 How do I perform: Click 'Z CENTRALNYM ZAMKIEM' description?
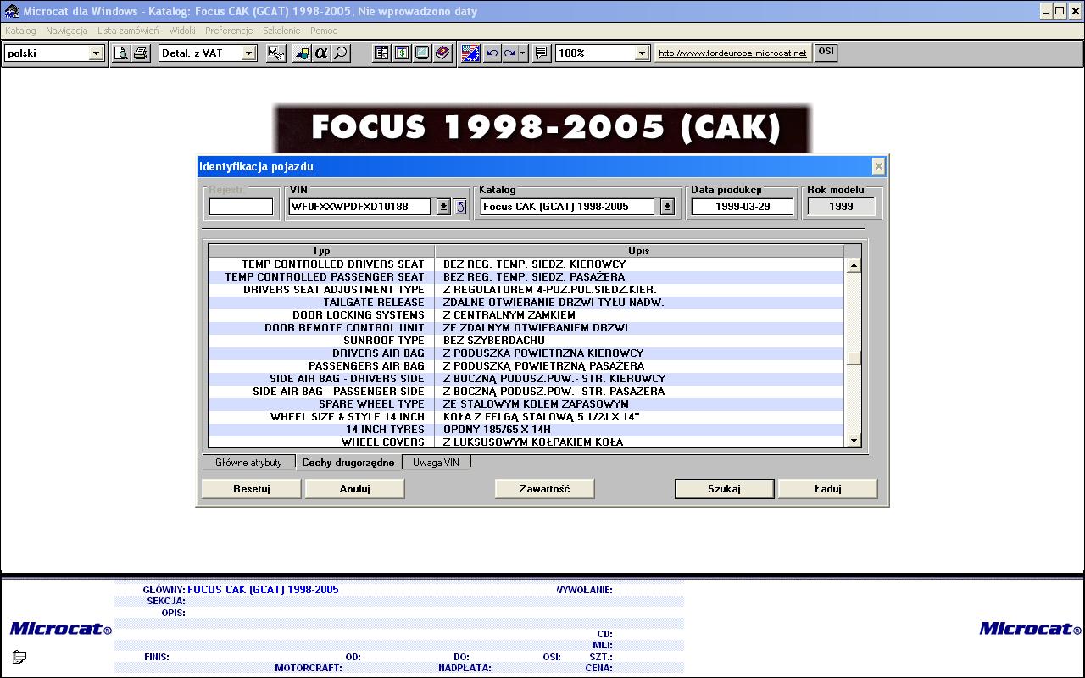pos(509,315)
